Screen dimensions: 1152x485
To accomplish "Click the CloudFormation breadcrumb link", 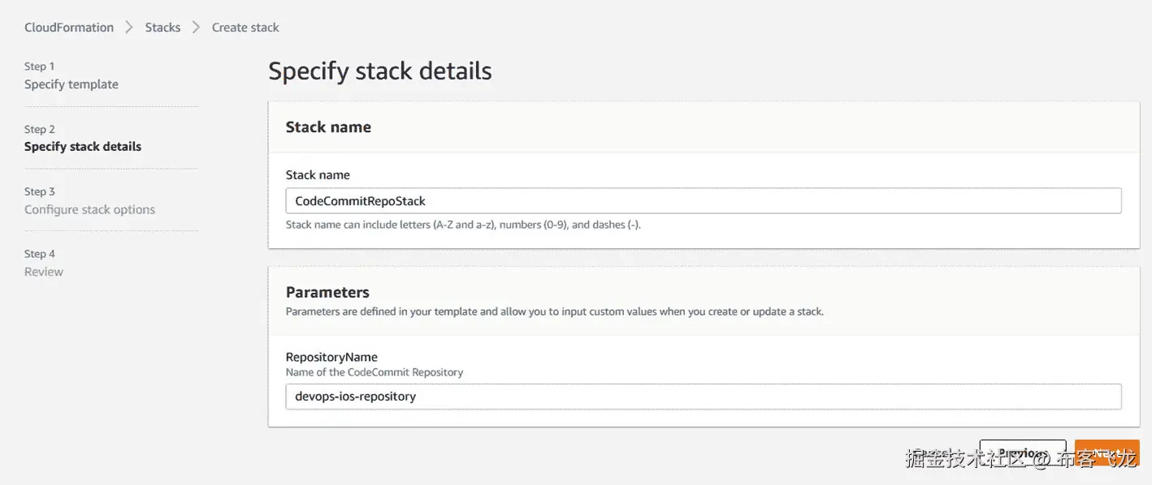I will (x=69, y=28).
